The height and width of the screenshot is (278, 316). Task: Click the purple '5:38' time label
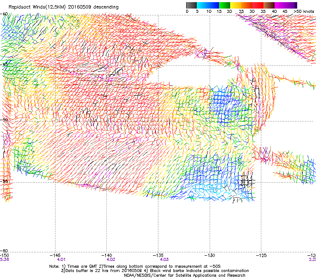tap(4, 260)
